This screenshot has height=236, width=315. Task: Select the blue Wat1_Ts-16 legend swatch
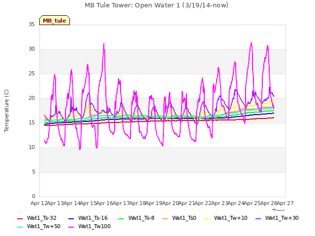click(x=71, y=218)
